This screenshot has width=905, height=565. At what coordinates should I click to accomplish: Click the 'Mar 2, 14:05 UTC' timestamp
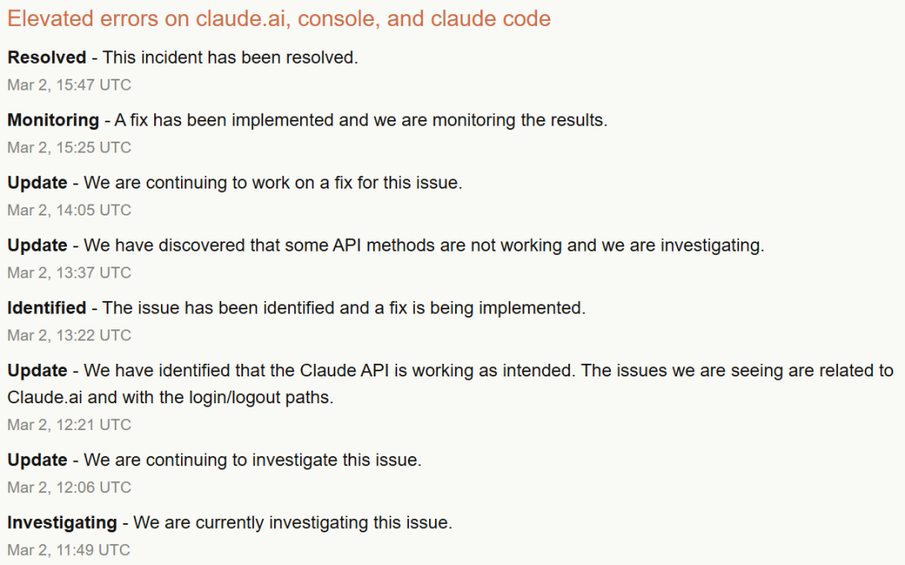pos(70,210)
